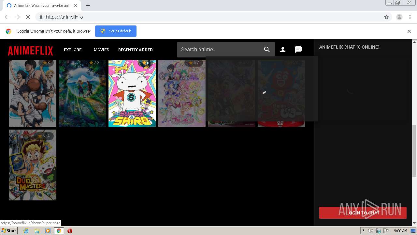Launch Internet Explorer from taskbar

click(x=26, y=231)
